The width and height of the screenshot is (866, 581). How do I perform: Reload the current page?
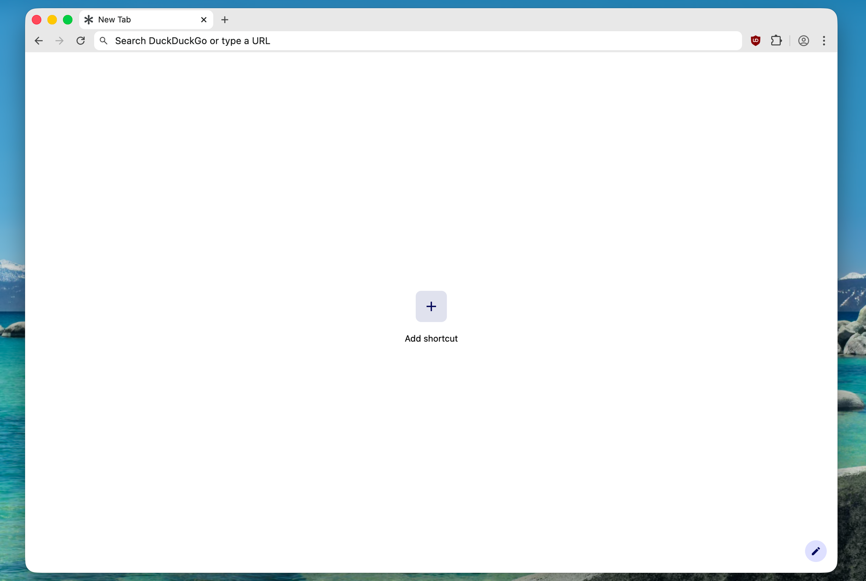point(81,41)
